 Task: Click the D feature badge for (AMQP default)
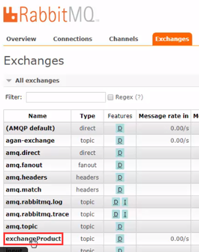(x=120, y=128)
